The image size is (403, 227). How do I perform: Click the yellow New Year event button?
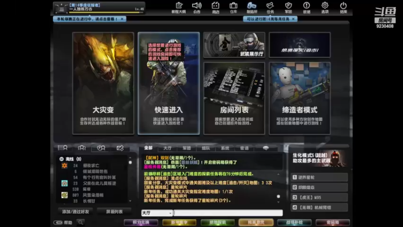(x=179, y=222)
